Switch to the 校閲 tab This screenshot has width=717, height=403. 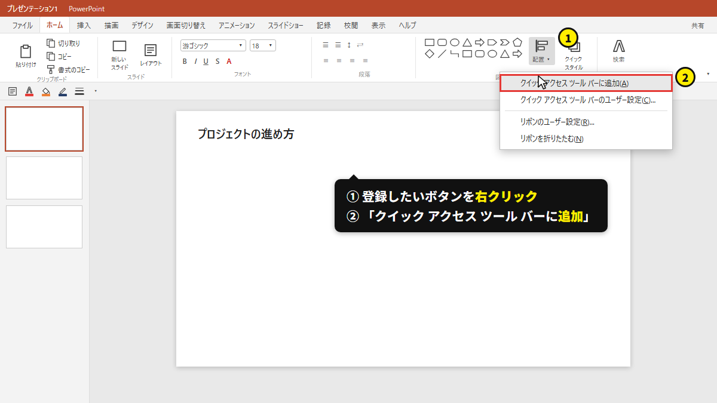(x=351, y=25)
